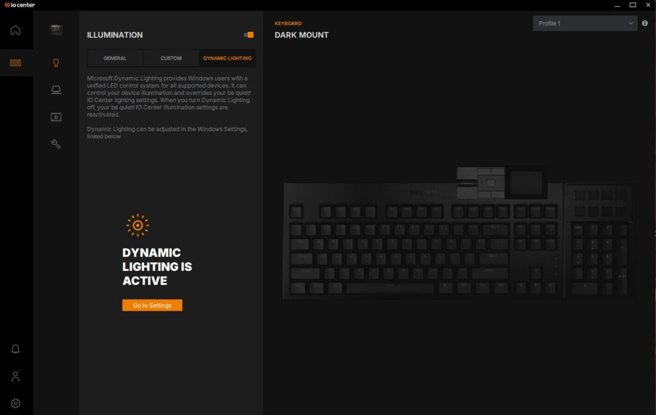Open the Home icon in sidebar
The width and height of the screenshot is (656, 415).
[15, 30]
